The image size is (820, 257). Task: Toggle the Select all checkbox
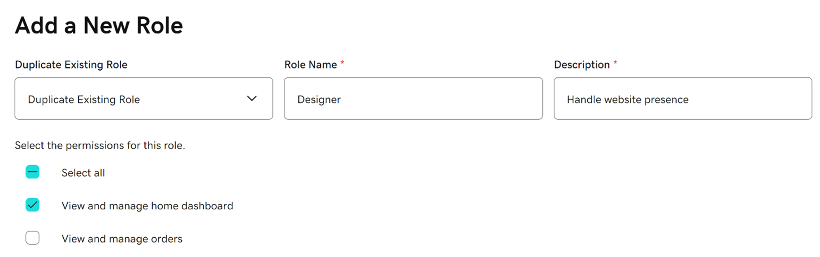pos(33,172)
